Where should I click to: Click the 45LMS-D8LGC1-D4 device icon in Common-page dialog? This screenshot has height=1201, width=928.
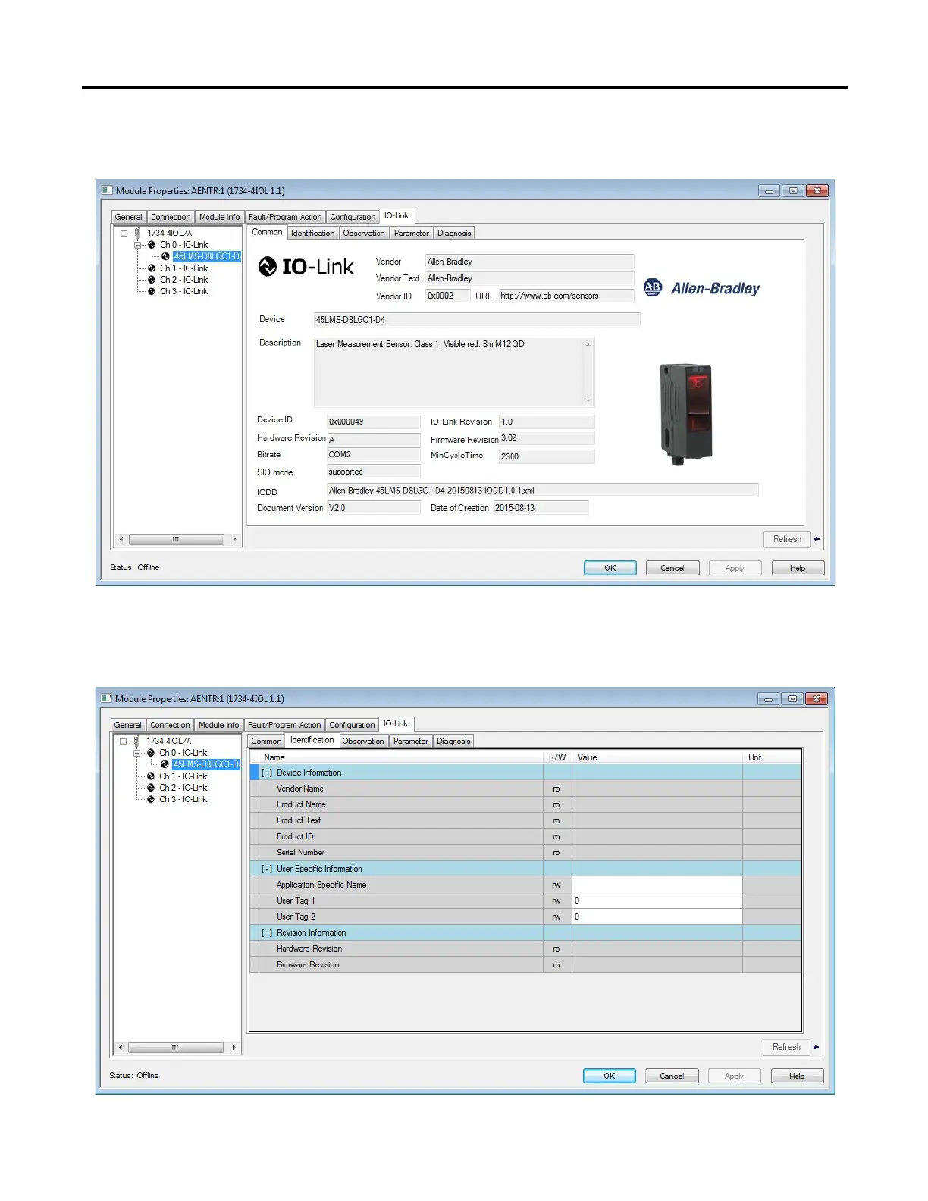coord(165,256)
